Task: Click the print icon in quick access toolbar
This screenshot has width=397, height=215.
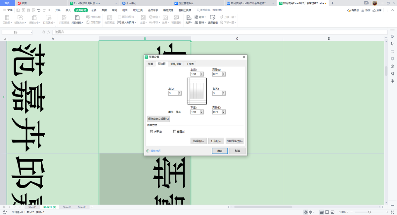Action: pos(28,10)
